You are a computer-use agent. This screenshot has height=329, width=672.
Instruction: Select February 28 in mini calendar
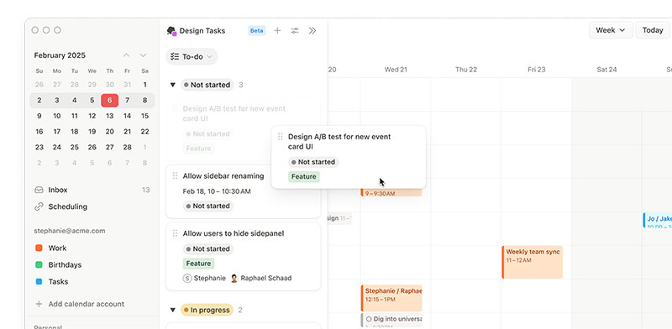point(128,147)
